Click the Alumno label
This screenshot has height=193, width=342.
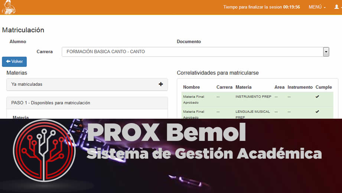[18, 42]
